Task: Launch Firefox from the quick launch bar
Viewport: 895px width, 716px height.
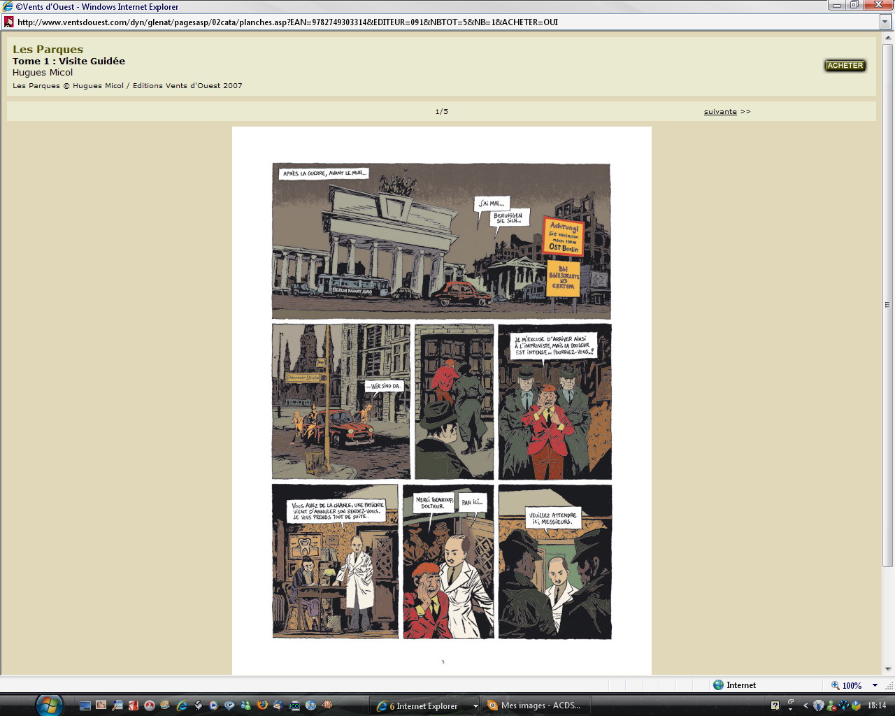Action: (262, 706)
